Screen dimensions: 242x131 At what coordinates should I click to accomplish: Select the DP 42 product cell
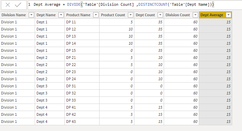(82, 115)
